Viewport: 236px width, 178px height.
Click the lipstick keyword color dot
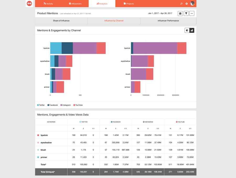pyautogui.click(x=38, y=135)
